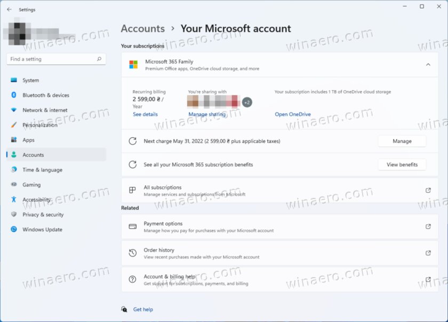Open Network & internet settings
Screen dimensions: 448x322
click(56, 110)
